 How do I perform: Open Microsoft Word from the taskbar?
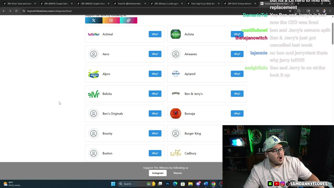[x=206, y=184]
